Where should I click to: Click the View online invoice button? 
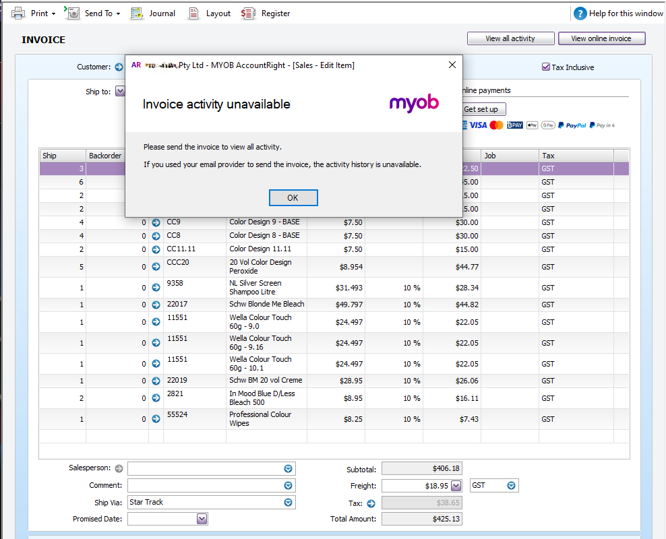tap(601, 38)
